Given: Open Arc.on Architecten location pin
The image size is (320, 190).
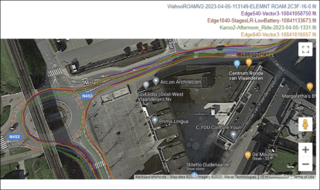Looking at the screenshot, I should pos(156,81).
